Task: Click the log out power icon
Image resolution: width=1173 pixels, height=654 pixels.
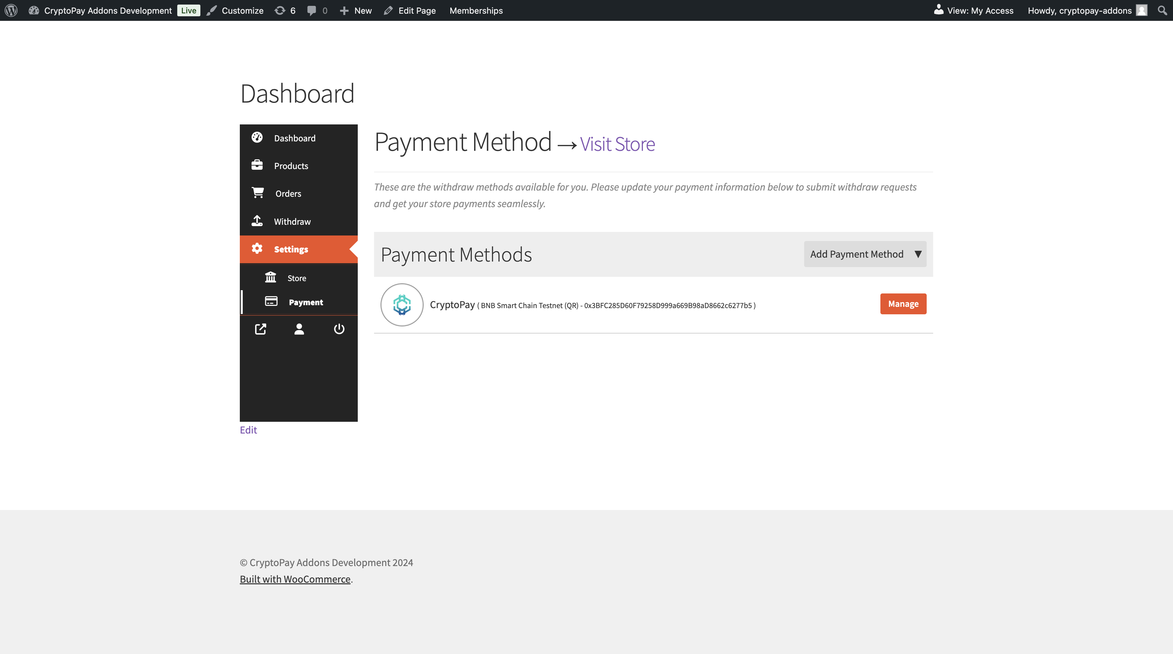Action: point(339,329)
